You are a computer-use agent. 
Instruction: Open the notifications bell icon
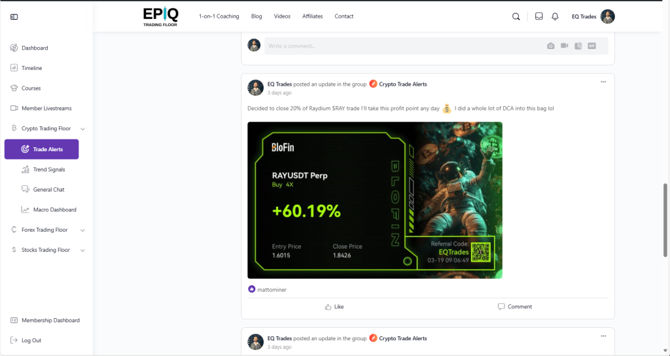click(555, 16)
